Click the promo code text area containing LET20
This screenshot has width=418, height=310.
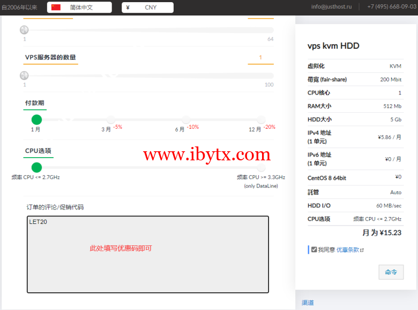[148, 254]
